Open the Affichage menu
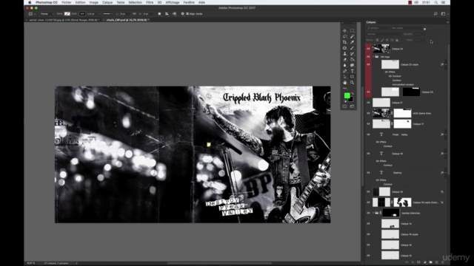474x266 pixels. [173, 2]
